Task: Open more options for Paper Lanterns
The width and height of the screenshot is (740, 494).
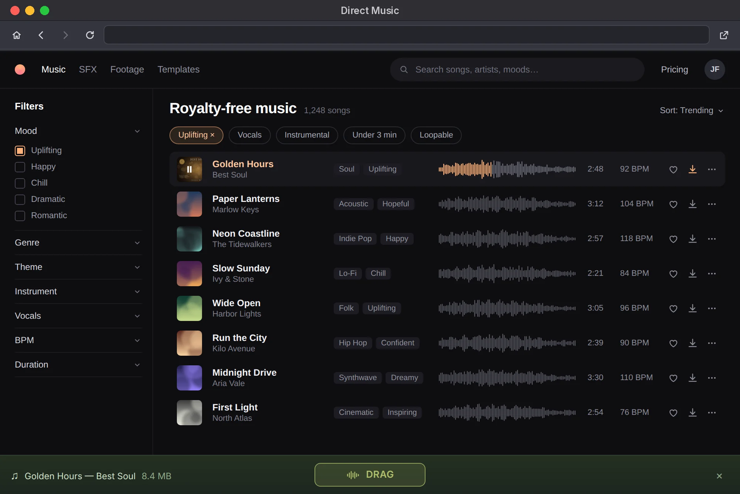Action: pyautogui.click(x=712, y=204)
